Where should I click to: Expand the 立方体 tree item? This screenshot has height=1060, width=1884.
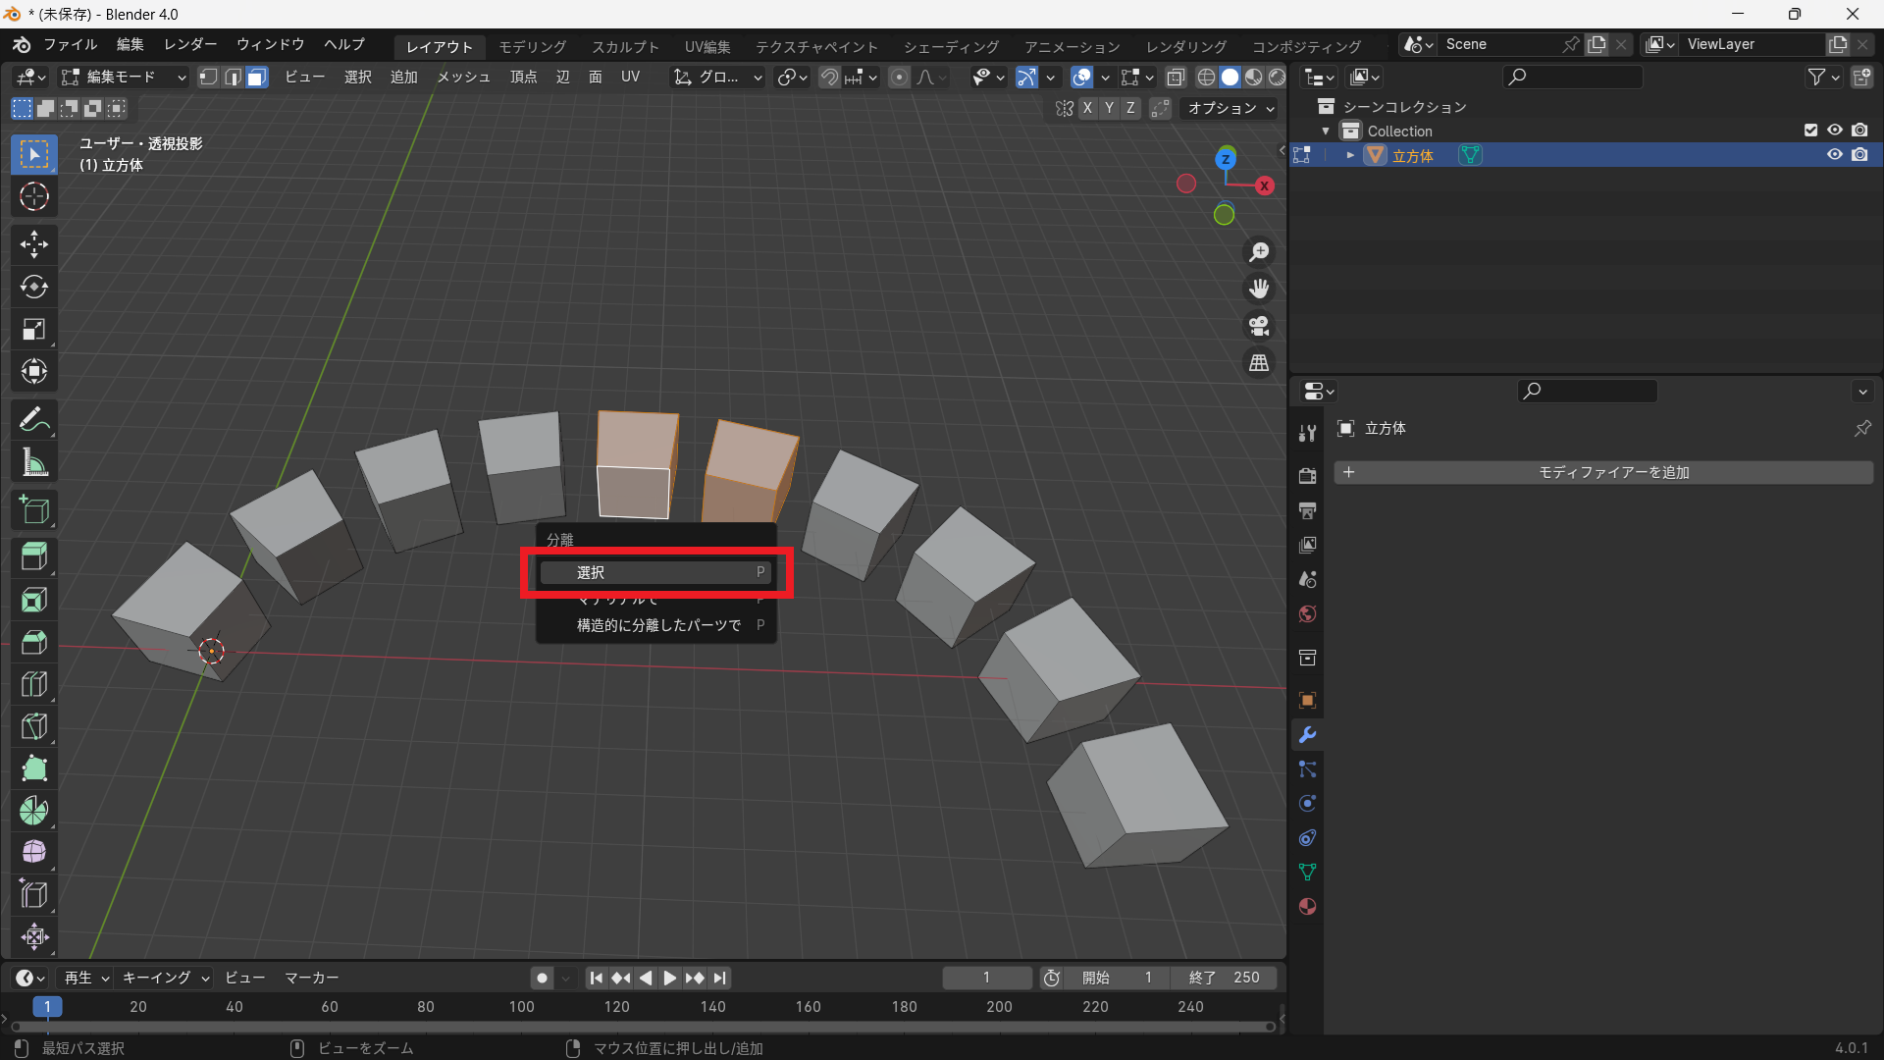(1350, 155)
